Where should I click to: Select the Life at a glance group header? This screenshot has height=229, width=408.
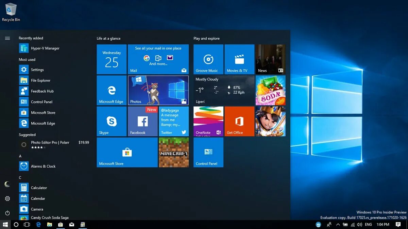click(109, 38)
